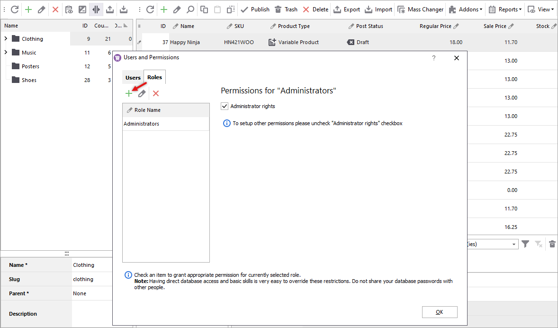Click the trash bin icon near the filter
The height and width of the screenshot is (328, 558).
[x=552, y=244]
